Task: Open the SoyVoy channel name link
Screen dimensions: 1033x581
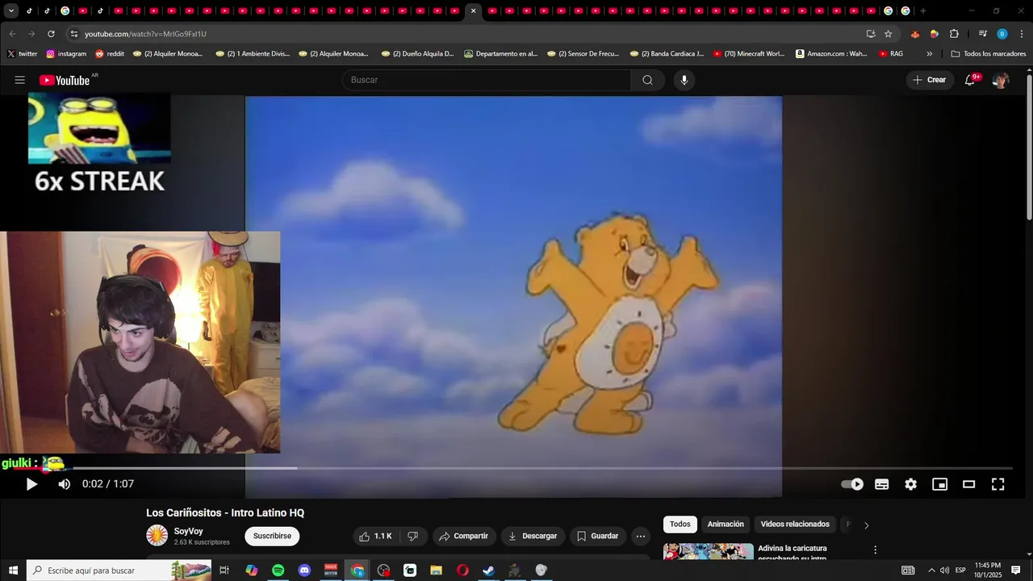Action: coord(189,531)
